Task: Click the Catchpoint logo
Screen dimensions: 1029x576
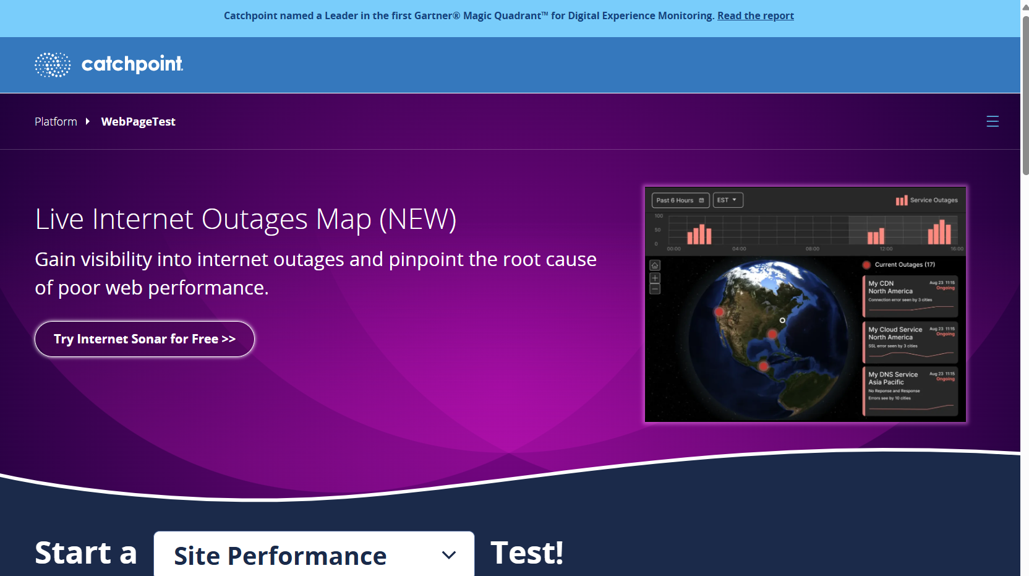Action: pyautogui.click(x=109, y=64)
